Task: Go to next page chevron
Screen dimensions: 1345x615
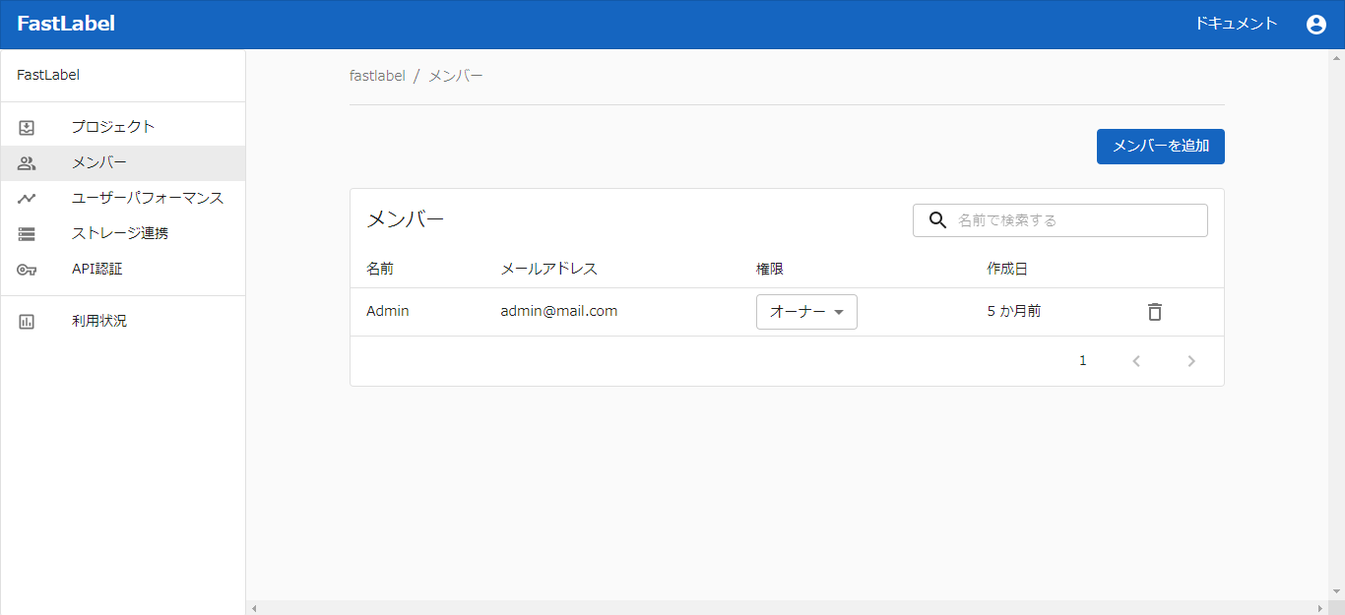Action: pyautogui.click(x=1191, y=361)
